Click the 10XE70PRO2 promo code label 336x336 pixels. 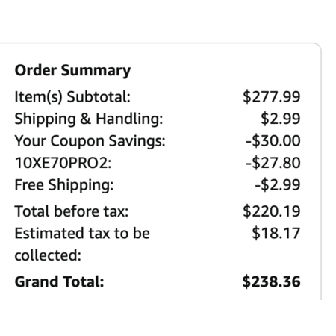click(63, 163)
